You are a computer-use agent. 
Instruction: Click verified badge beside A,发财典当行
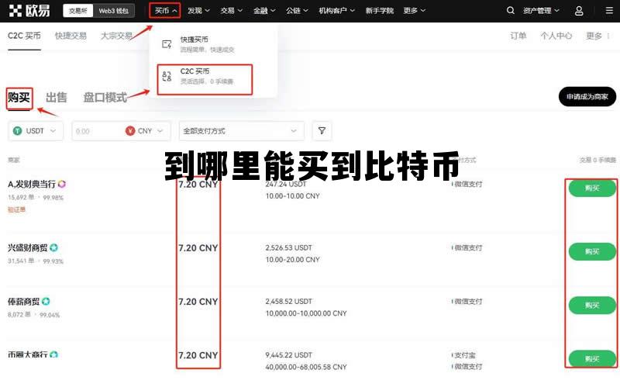62,184
